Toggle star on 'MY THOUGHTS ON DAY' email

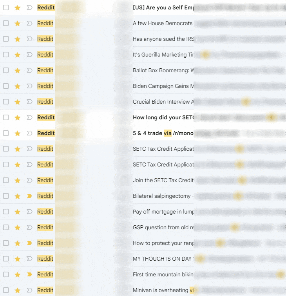point(17,259)
